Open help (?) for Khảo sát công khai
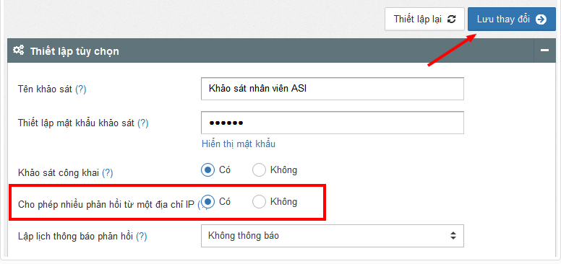Viewport: 561px width, 264px height. point(108,173)
